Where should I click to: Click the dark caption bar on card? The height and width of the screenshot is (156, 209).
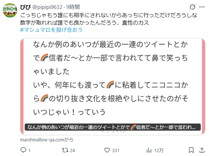tap(113, 127)
